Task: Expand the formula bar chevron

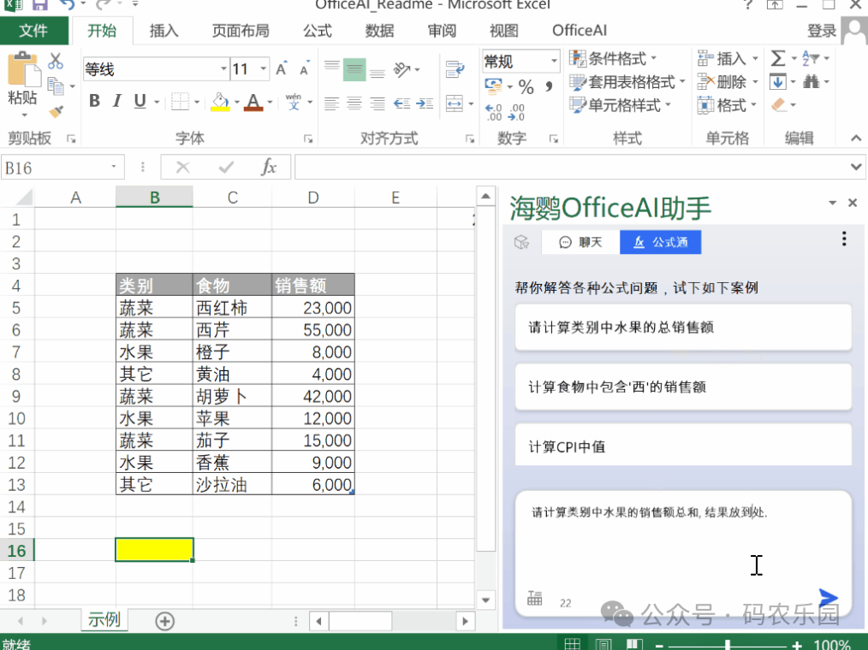Action: tap(856, 167)
